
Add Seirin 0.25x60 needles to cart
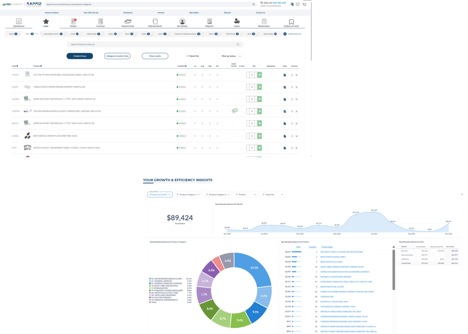pyautogui.click(x=260, y=99)
